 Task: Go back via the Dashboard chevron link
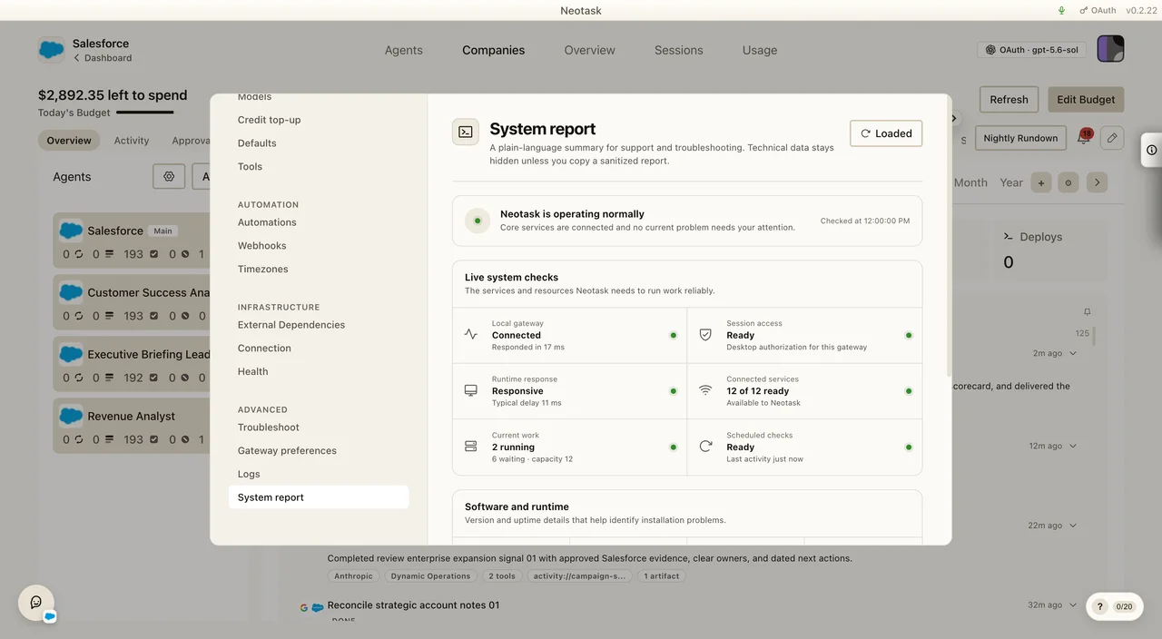tap(103, 58)
